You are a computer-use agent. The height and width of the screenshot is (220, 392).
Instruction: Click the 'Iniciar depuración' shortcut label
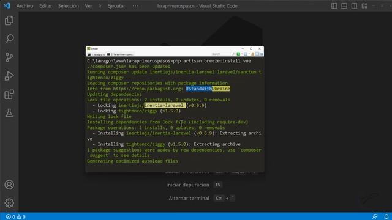[x=187, y=185]
